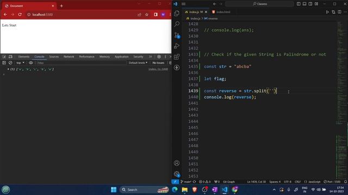Show more DevTools tabs chevron

151,57
